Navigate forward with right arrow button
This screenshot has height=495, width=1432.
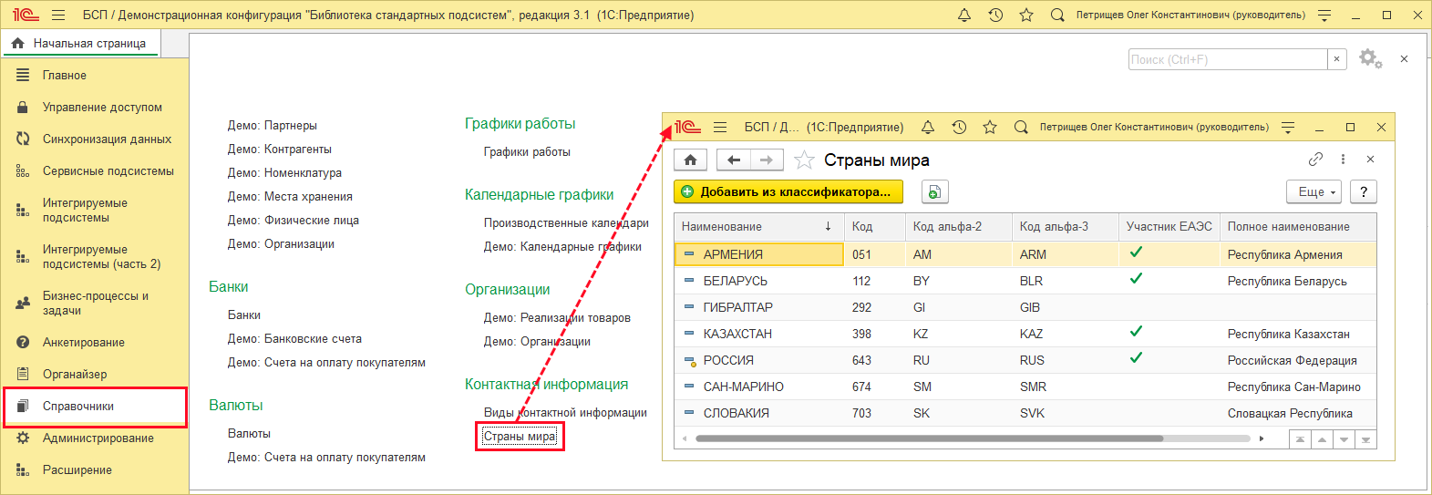coord(767,160)
